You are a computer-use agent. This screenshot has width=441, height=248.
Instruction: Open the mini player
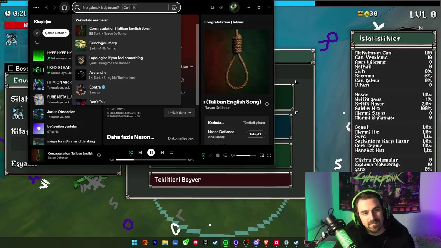pos(262,155)
